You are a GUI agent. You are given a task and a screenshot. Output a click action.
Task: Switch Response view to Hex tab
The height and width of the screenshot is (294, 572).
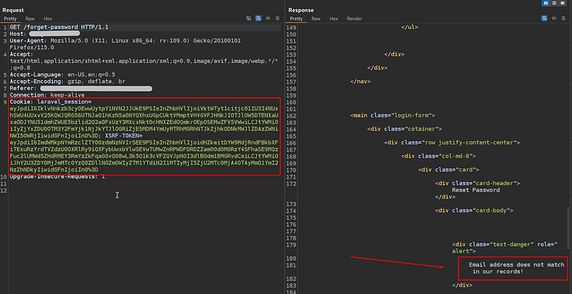point(333,19)
